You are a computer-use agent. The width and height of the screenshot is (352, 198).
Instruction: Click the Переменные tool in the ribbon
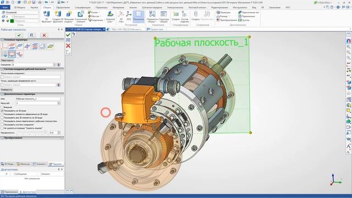point(246,16)
